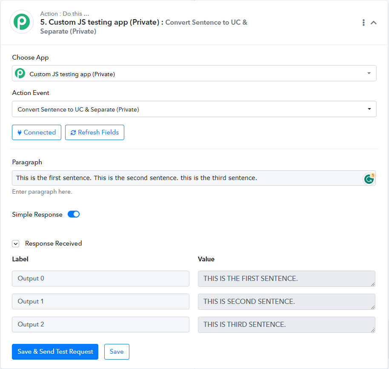The height and width of the screenshot is (369, 389).
Task: Click the THIS IS THIRD SENTENCE value box
Action: (286, 325)
